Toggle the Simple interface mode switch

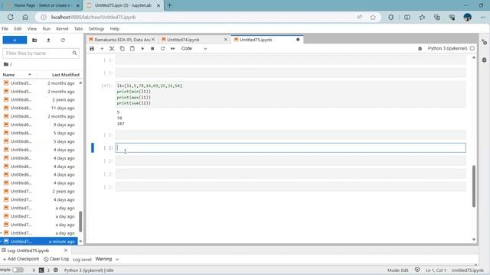click(x=18, y=270)
